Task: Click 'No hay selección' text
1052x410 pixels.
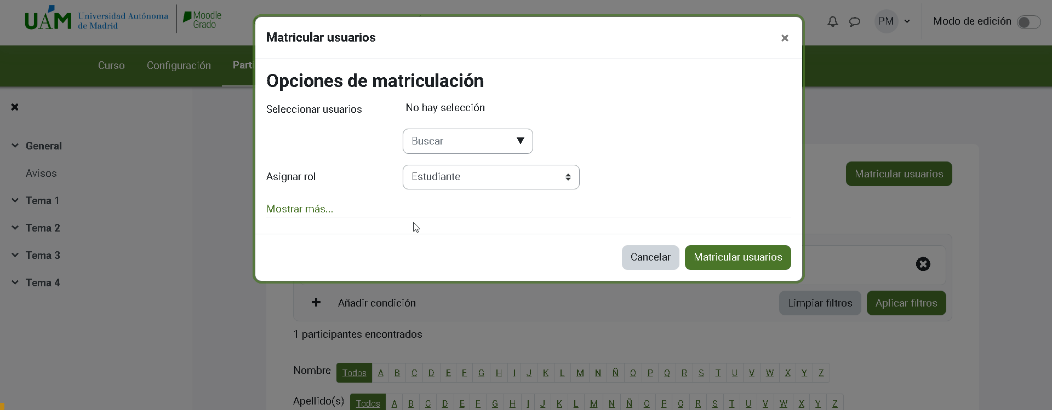Action: [x=445, y=108]
